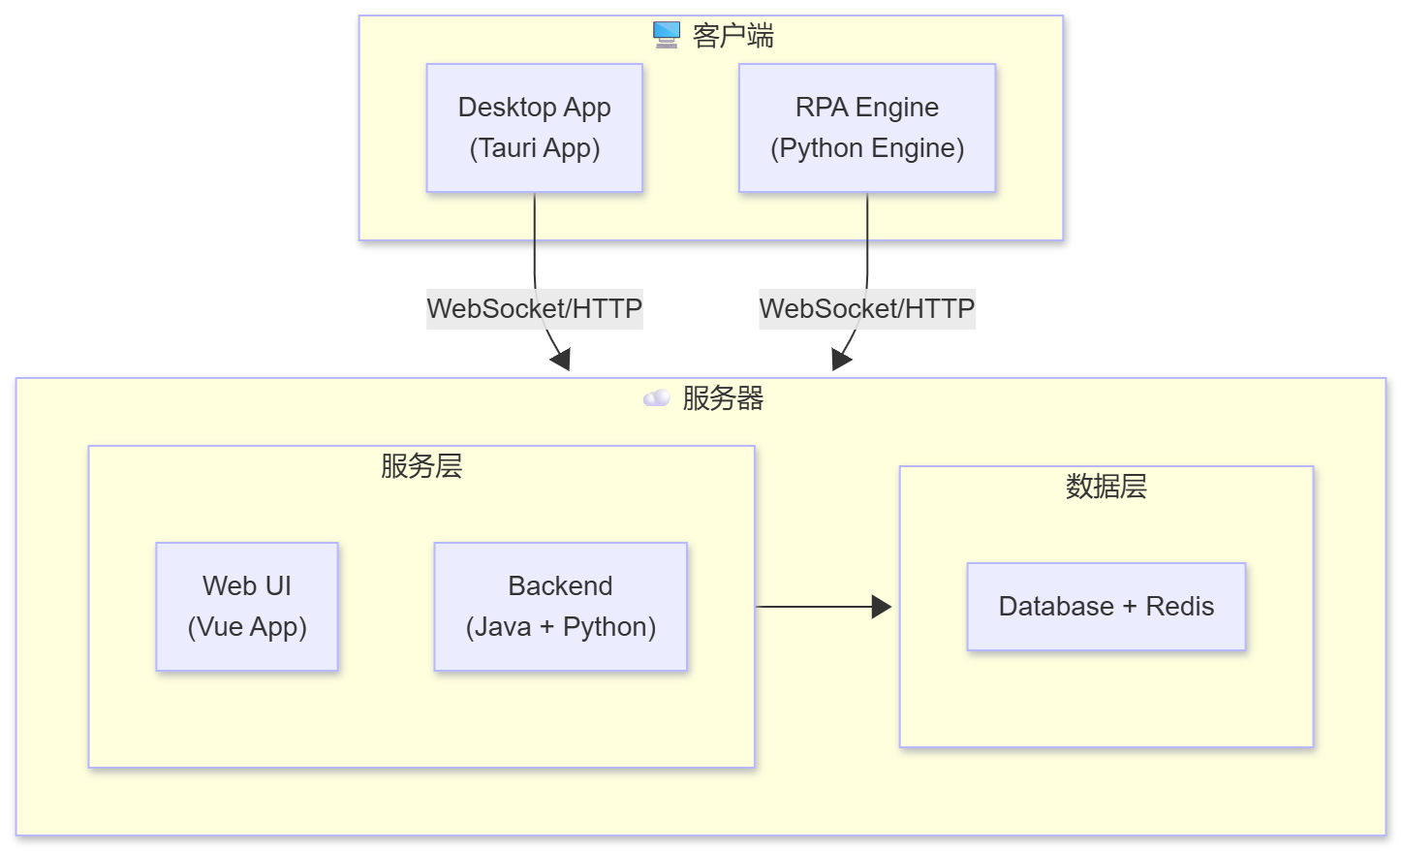Select the Database + Redis node
1402x851 pixels.
click(x=1106, y=607)
